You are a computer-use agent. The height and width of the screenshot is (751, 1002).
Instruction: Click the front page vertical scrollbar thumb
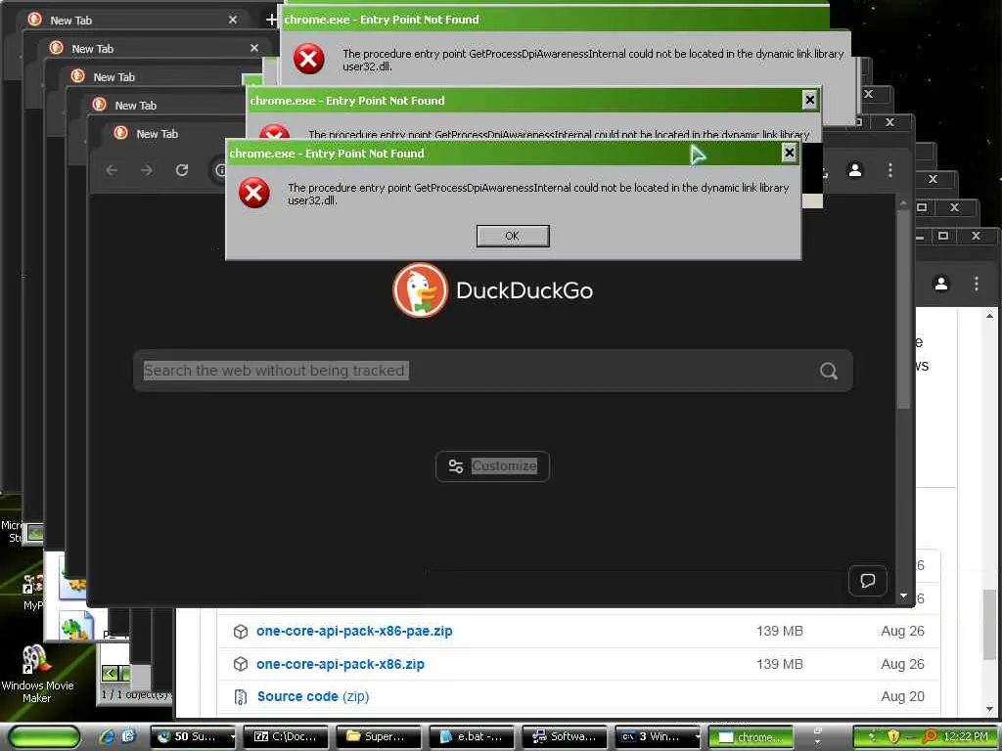[903, 310]
